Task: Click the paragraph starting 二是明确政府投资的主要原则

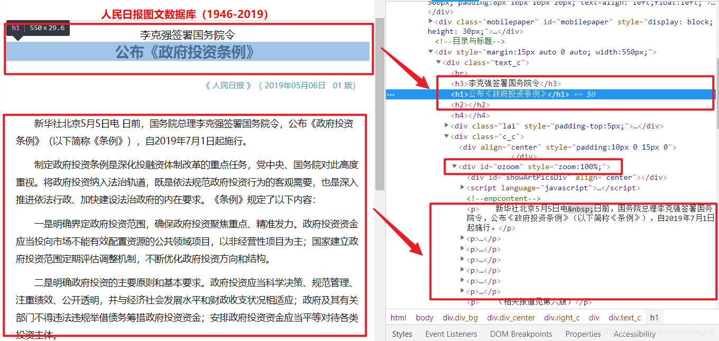Action: click(x=187, y=309)
